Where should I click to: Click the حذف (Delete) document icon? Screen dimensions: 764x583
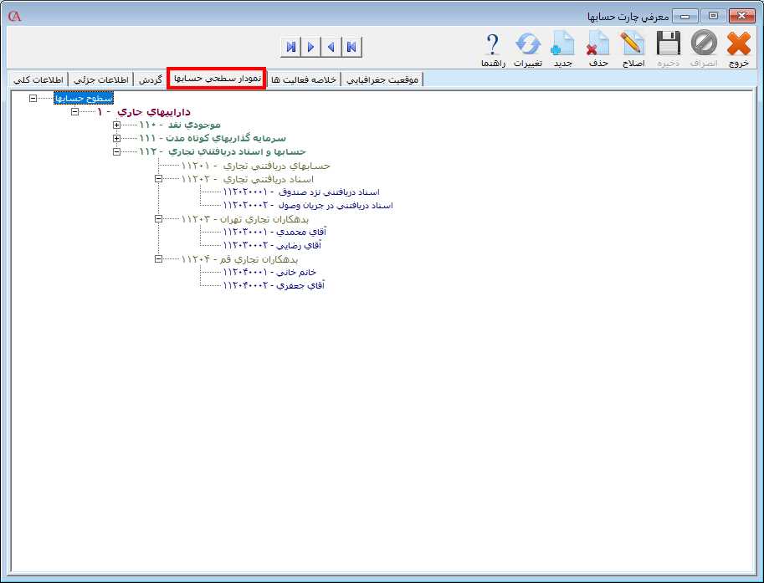coord(597,43)
